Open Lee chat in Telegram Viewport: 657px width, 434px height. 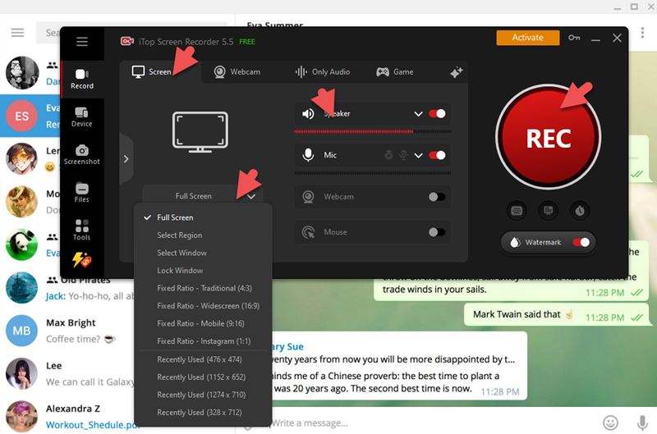(x=68, y=374)
